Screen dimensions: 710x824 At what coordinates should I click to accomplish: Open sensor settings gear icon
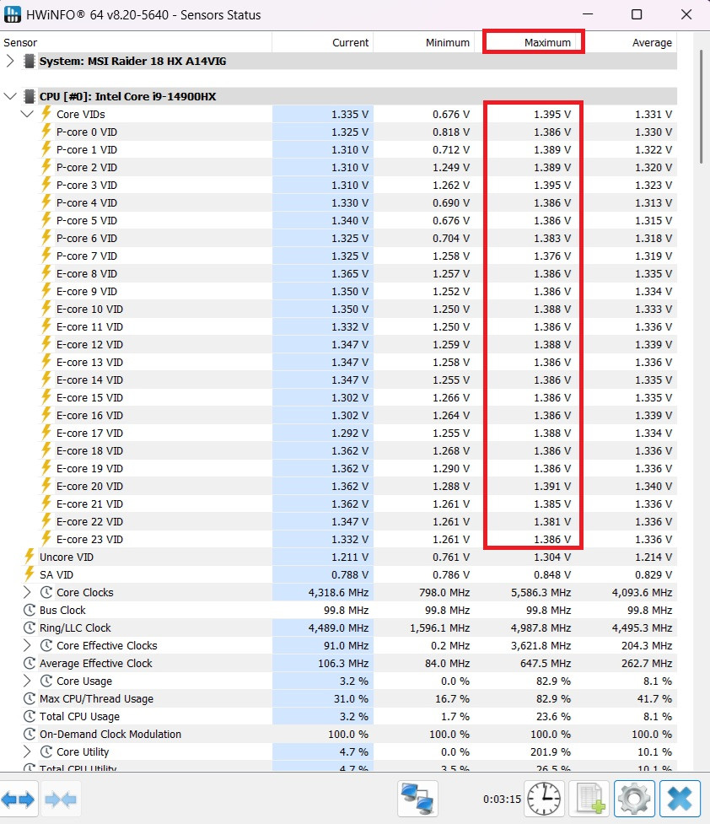[634, 799]
